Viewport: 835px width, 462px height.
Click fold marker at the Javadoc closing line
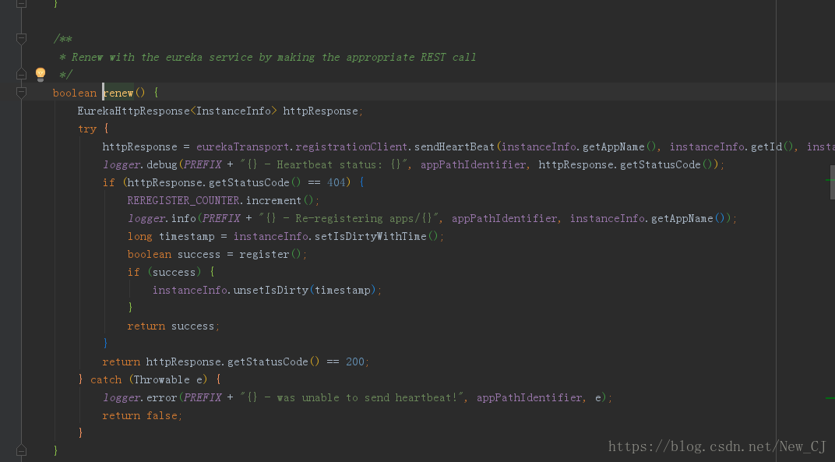[x=21, y=74]
